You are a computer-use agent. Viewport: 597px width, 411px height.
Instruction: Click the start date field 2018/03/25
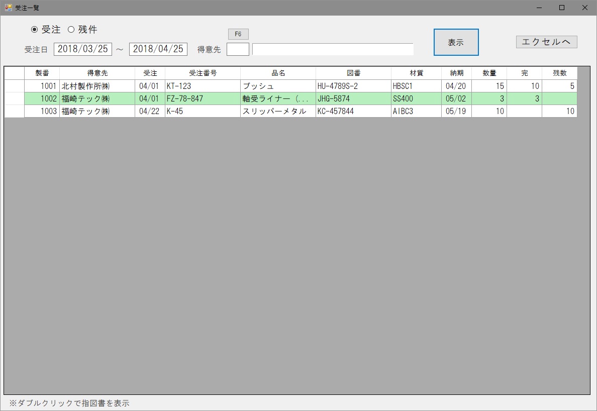(82, 49)
